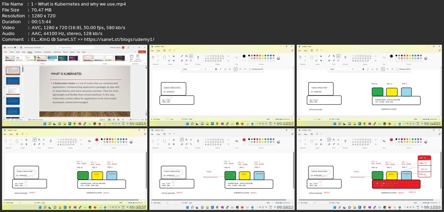This screenshot has width=444, height=212.
Task: Switch to PowerPoint's Transitions tab
Action: [38, 52]
